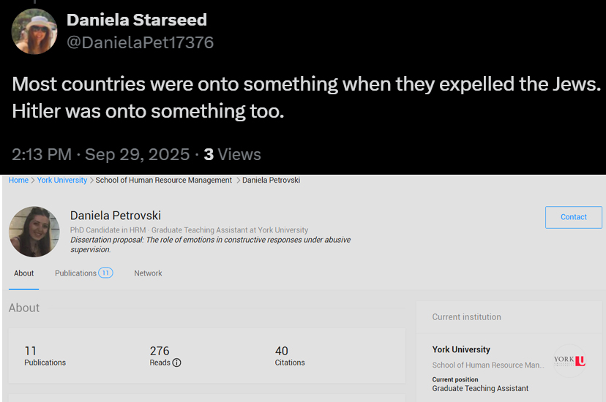Open the York University breadcrumb link
The height and width of the screenshot is (402, 606).
(x=61, y=180)
